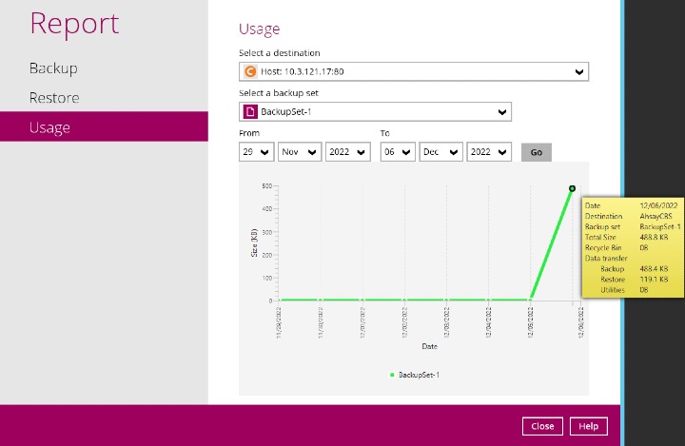Open the To day dropdown showing 06

pos(398,152)
